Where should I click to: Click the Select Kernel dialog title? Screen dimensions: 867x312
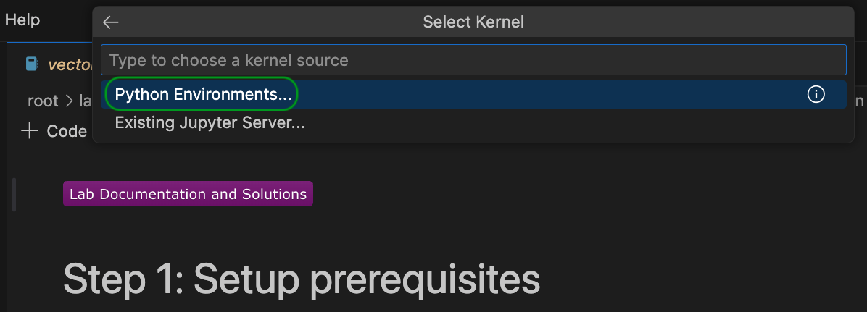click(473, 22)
